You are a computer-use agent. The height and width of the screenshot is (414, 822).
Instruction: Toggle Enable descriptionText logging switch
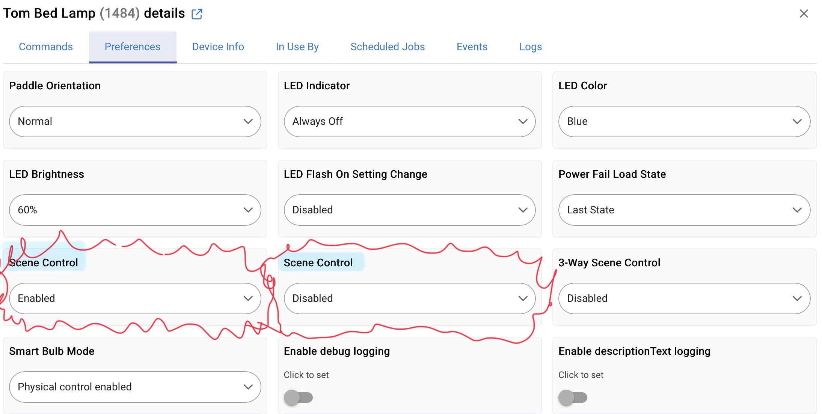tap(573, 397)
